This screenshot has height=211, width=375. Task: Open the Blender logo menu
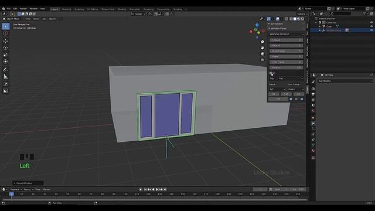coord(4,9)
